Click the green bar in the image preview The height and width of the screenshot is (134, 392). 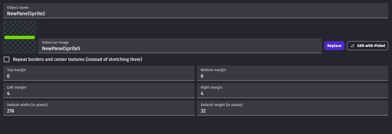[x=19, y=37]
